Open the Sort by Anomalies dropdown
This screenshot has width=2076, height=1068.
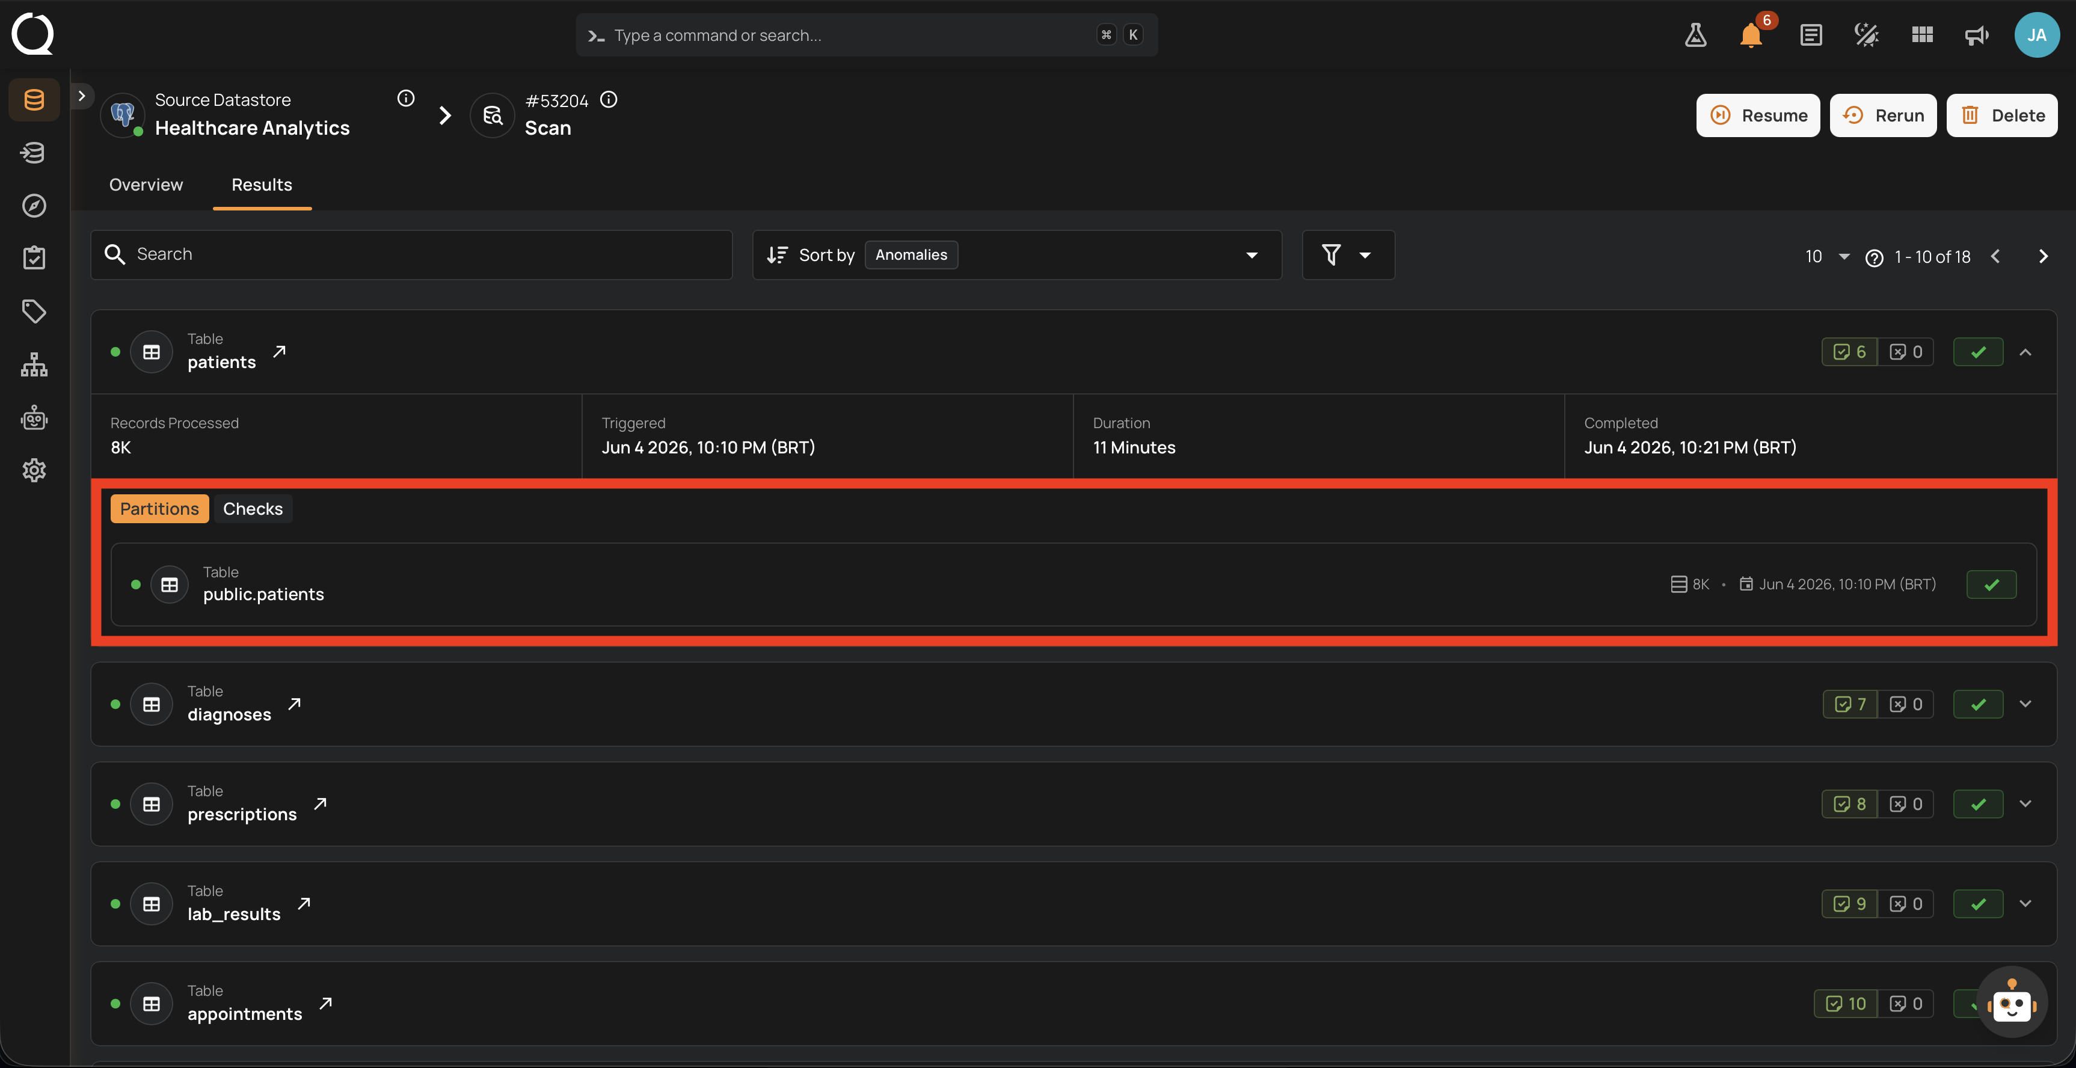[x=1016, y=255]
